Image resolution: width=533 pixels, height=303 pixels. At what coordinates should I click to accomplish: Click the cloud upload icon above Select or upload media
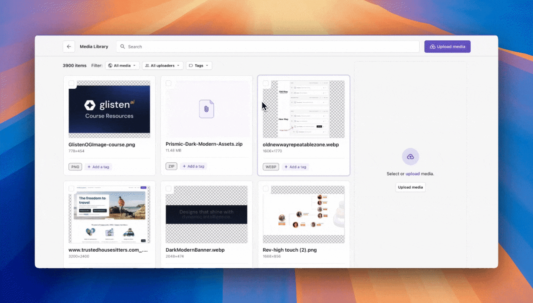click(410, 157)
